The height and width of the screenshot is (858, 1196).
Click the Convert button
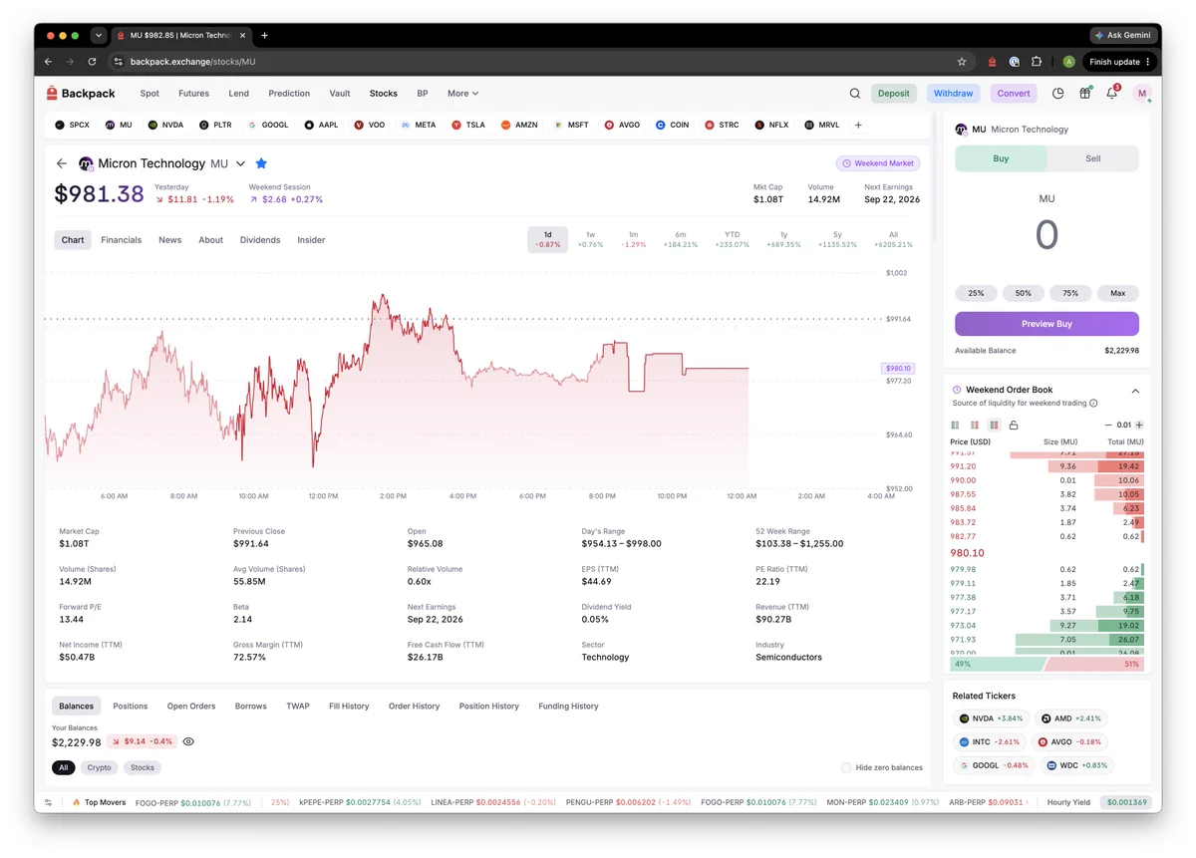coord(1014,94)
